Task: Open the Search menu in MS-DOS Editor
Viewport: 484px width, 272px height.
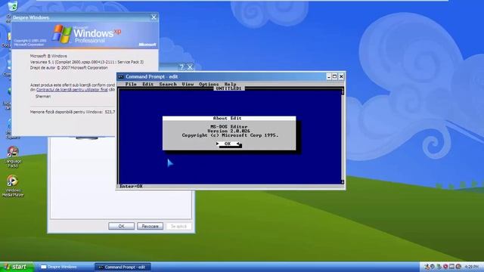Action: 168,84
